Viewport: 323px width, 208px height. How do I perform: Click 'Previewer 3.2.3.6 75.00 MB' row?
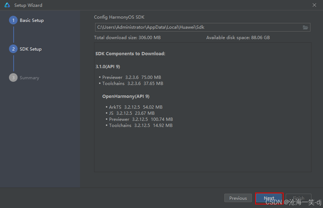[131, 77]
